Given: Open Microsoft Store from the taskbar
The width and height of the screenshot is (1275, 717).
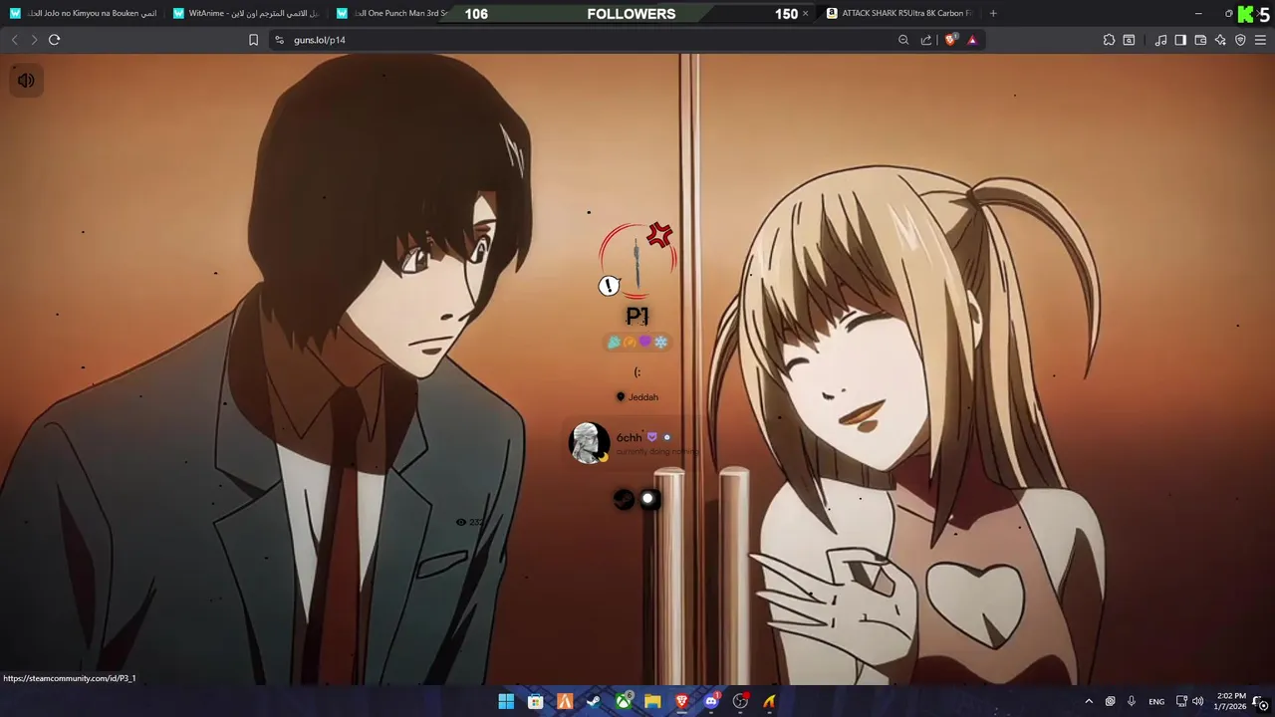Looking at the screenshot, I should coord(535,701).
